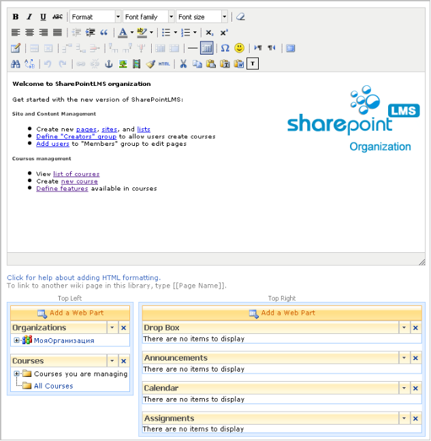Open Find and Replace icon
Screen dimensions: 431x441
coord(29,64)
